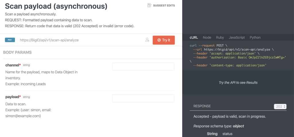Click the scan-api/analyze endpoint URL
The width and height of the screenshot is (294, 137).
coord(49,40)
